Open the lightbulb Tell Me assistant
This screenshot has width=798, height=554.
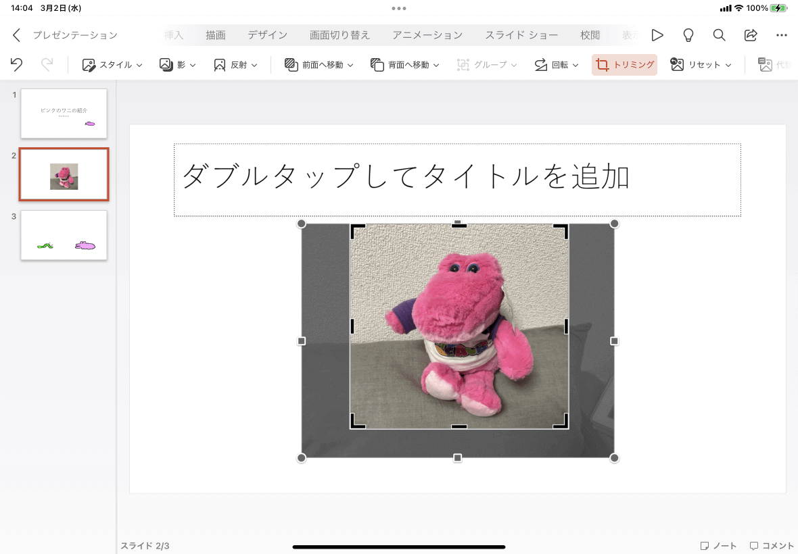point(688,35)
